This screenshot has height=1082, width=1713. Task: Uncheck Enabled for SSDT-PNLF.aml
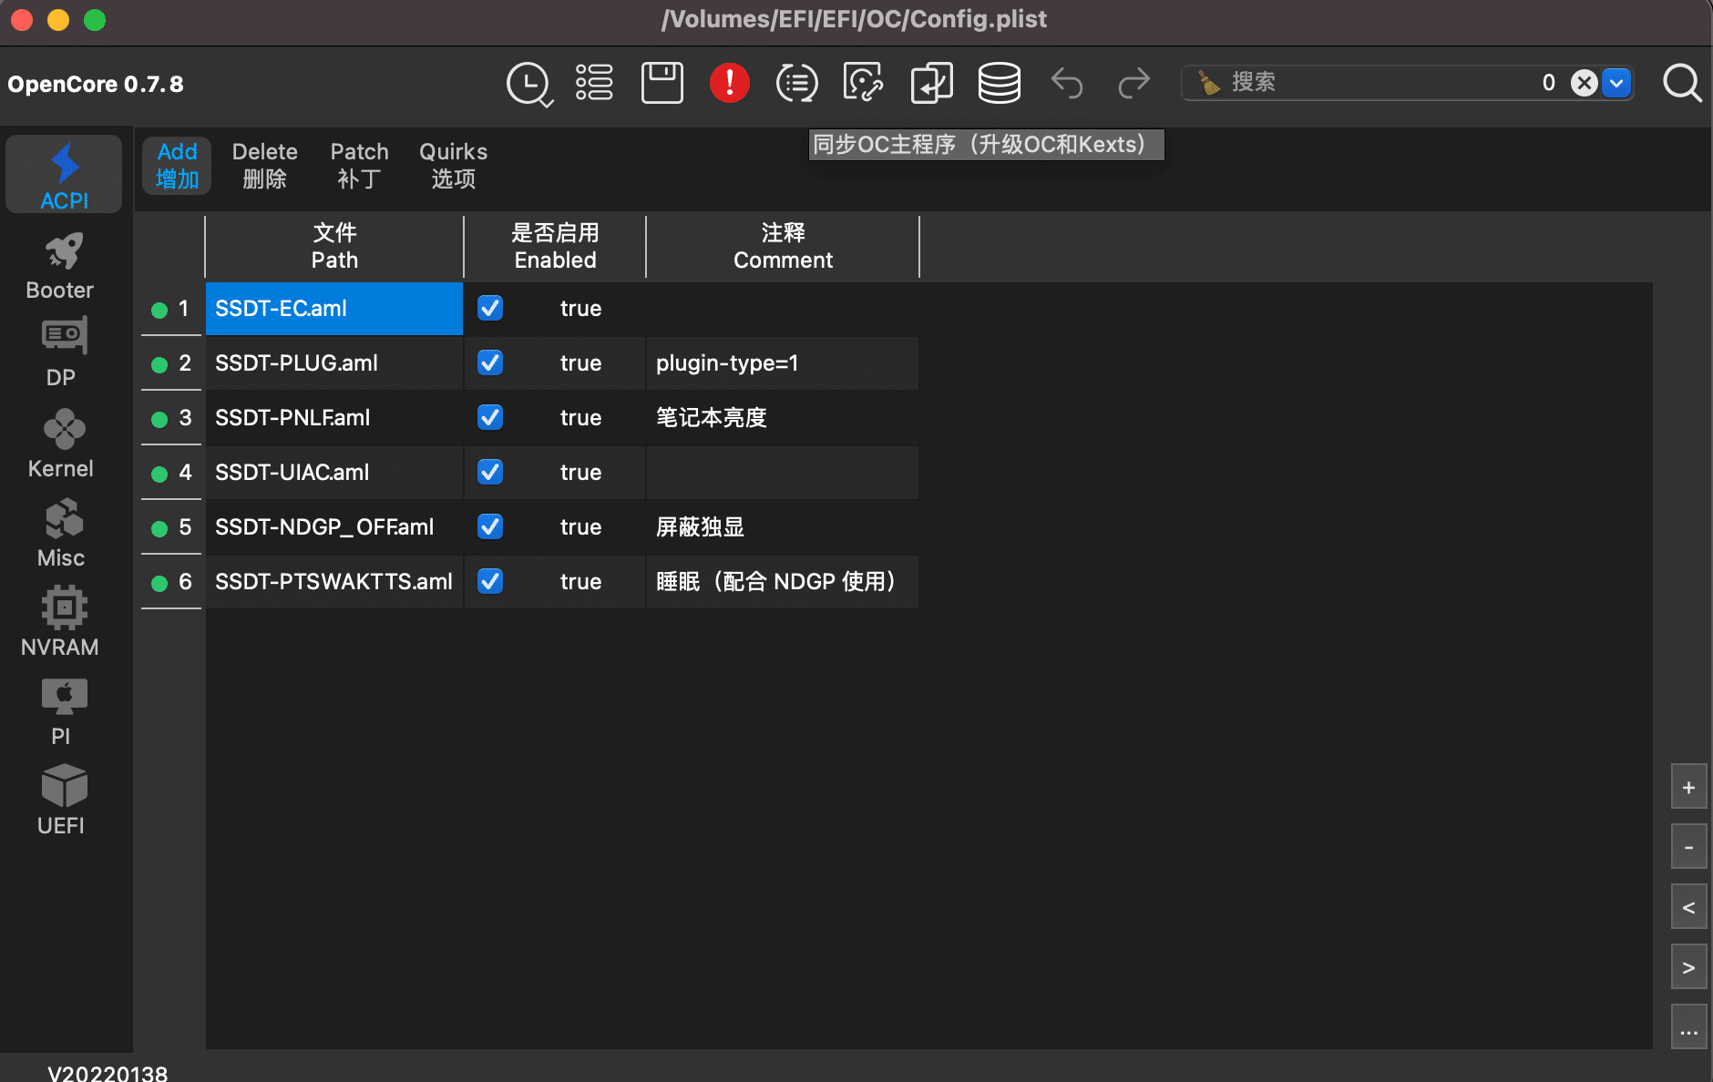coord(490,417)
